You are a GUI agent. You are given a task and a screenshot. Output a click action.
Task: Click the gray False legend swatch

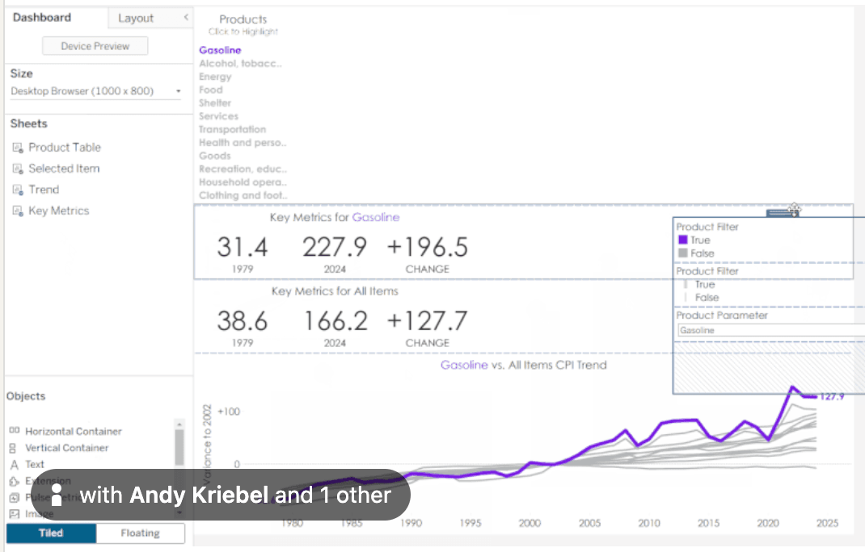pos(682,253)
